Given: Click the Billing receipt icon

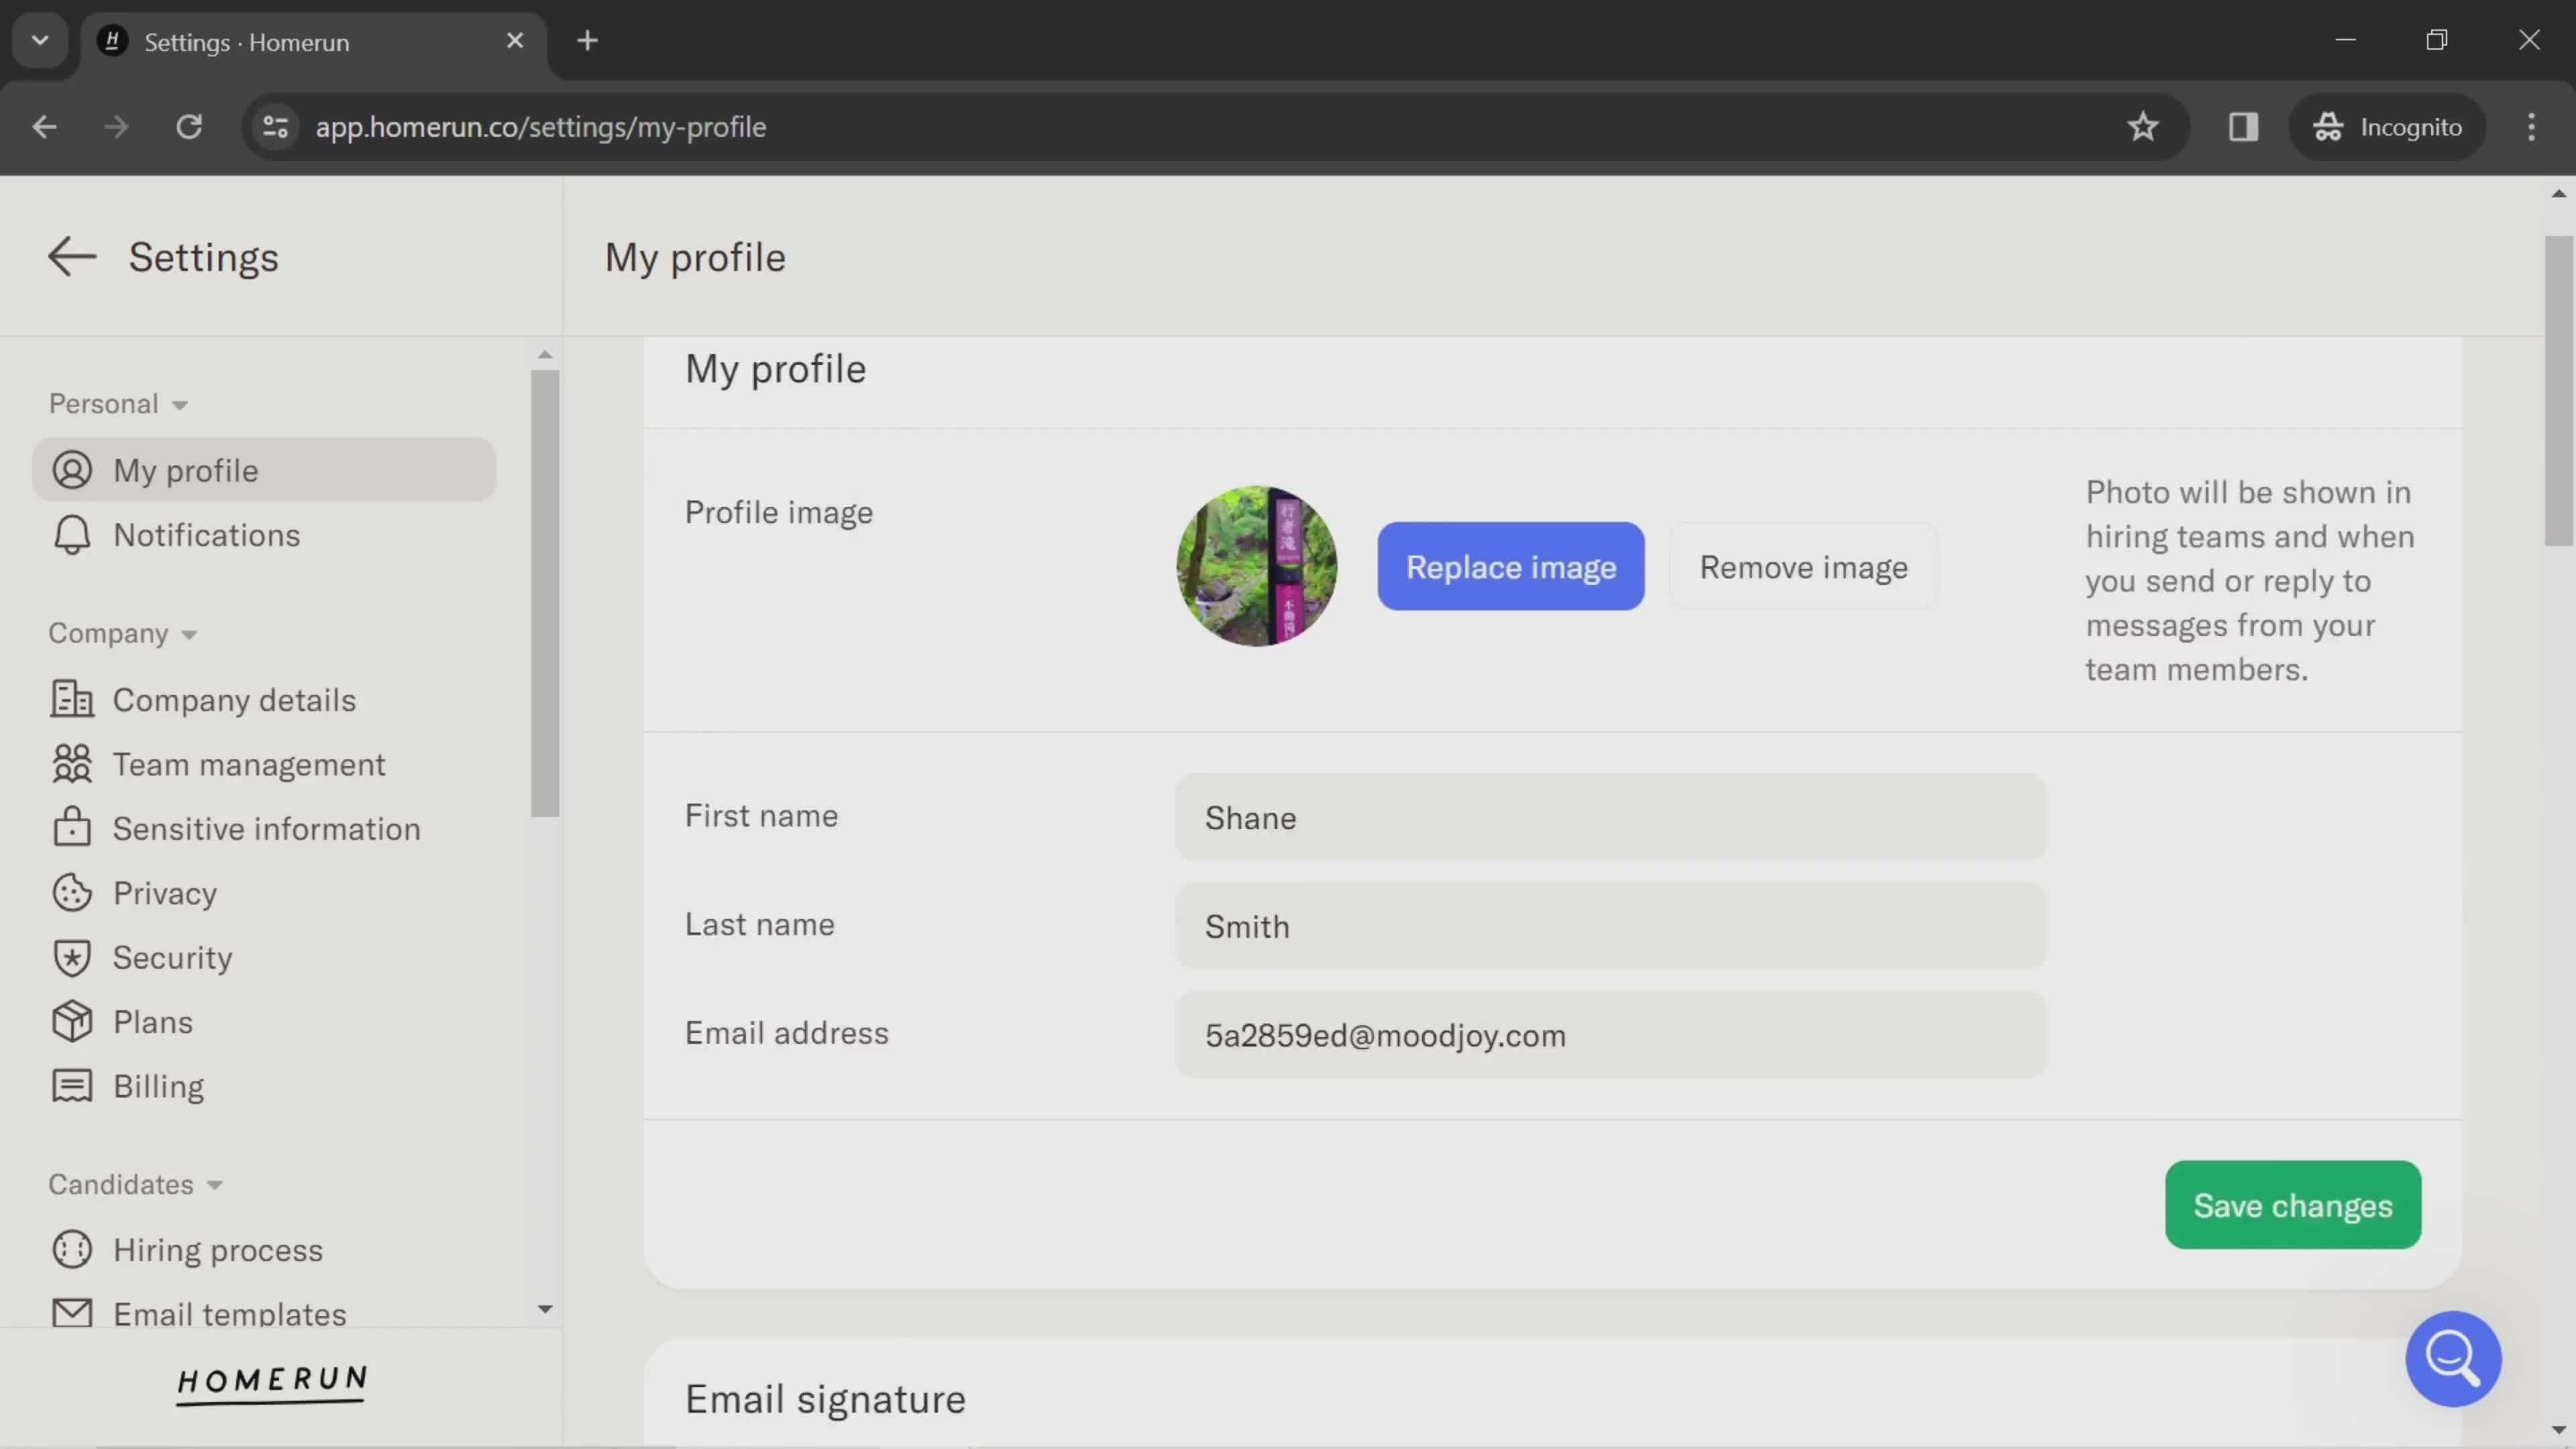Looking at the screenshot, I should click(x=72, y=1086).
